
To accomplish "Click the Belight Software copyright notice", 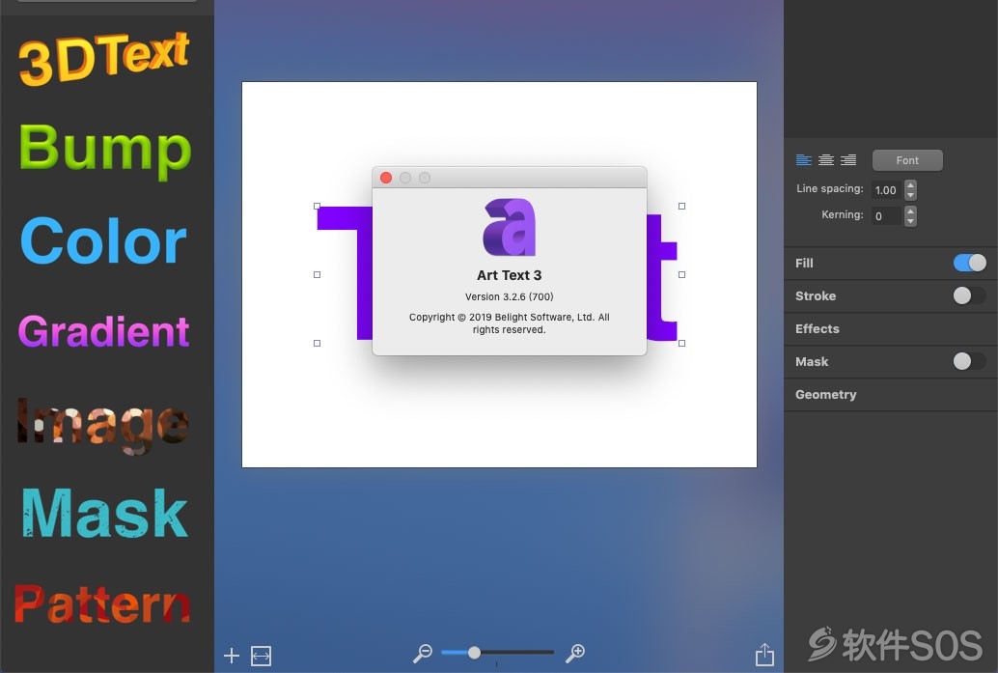I will [510, 323].
